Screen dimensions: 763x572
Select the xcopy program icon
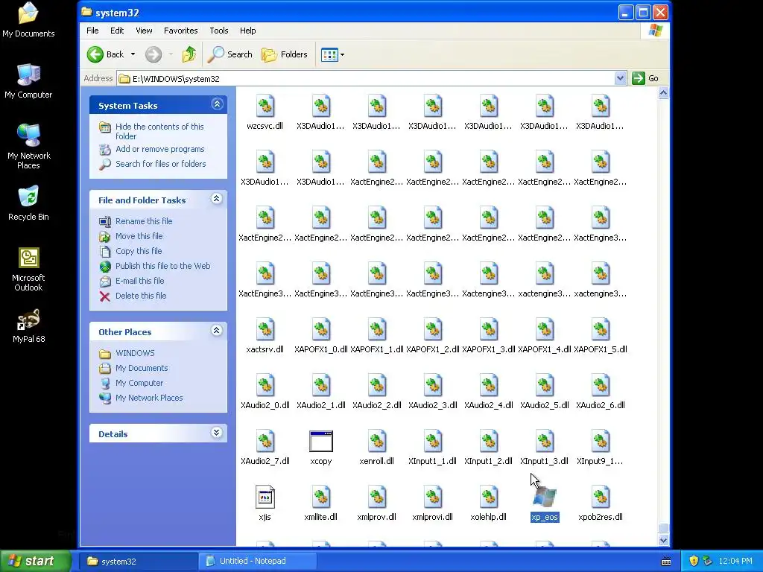tap(321, 441)
